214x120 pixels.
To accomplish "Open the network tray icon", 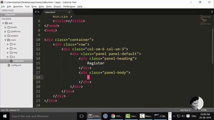I will click(x=179, y=116).
